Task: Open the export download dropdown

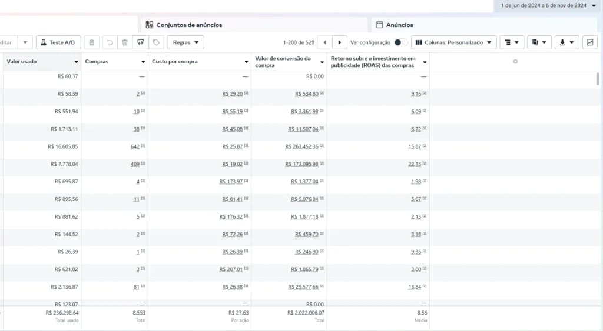Action: [x=567, y=42]
